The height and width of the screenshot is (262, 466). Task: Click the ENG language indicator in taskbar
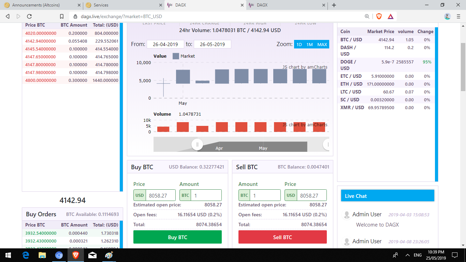418,255
